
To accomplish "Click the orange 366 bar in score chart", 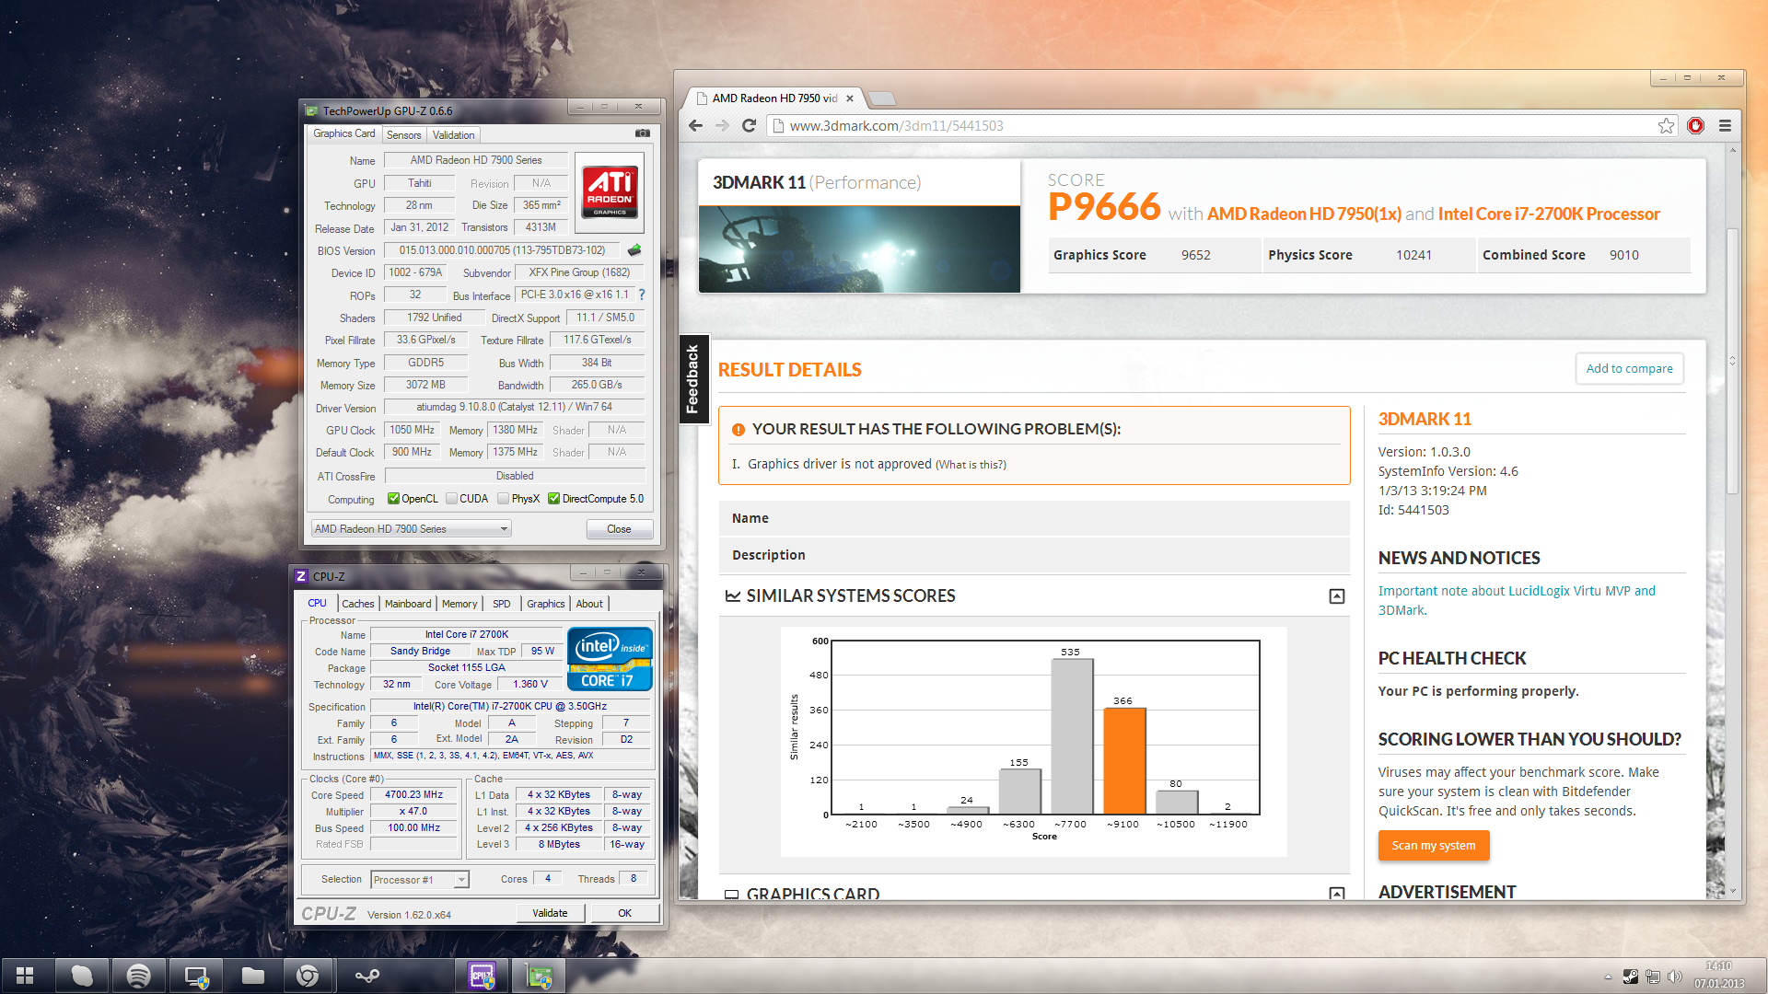I will (x=1124, y=761).
